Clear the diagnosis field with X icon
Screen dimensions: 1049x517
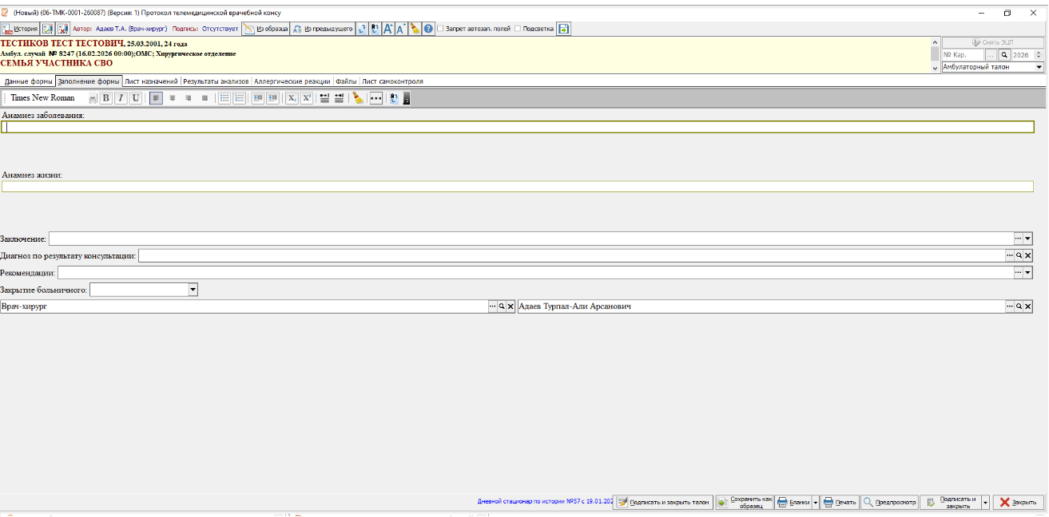pyautogui.click(x=1028, y=255)
